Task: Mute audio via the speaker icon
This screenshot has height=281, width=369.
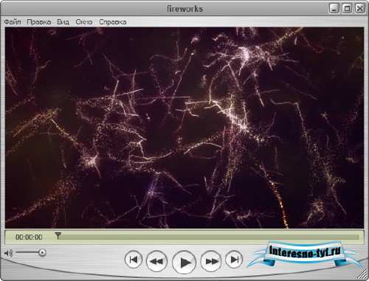Action: tap(9, 253)
